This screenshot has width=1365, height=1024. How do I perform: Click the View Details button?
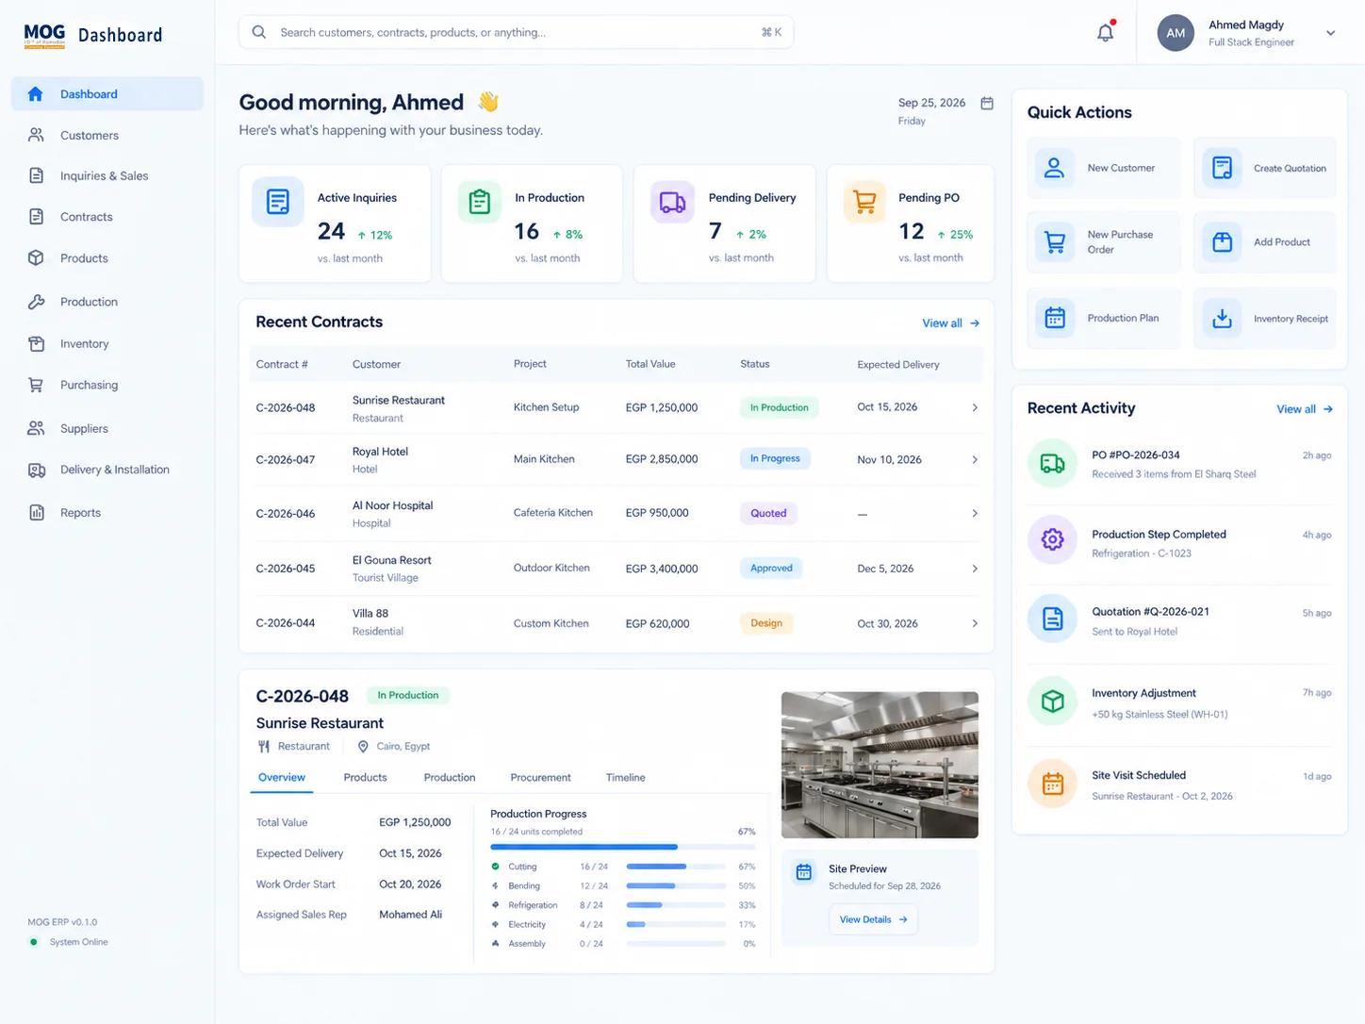coord(873,919)
